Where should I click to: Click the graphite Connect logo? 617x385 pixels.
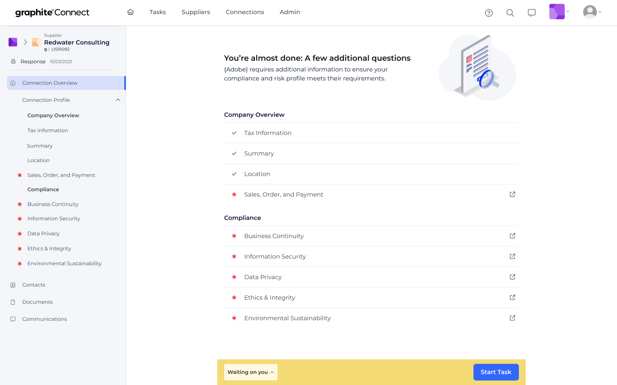(52, 12)
